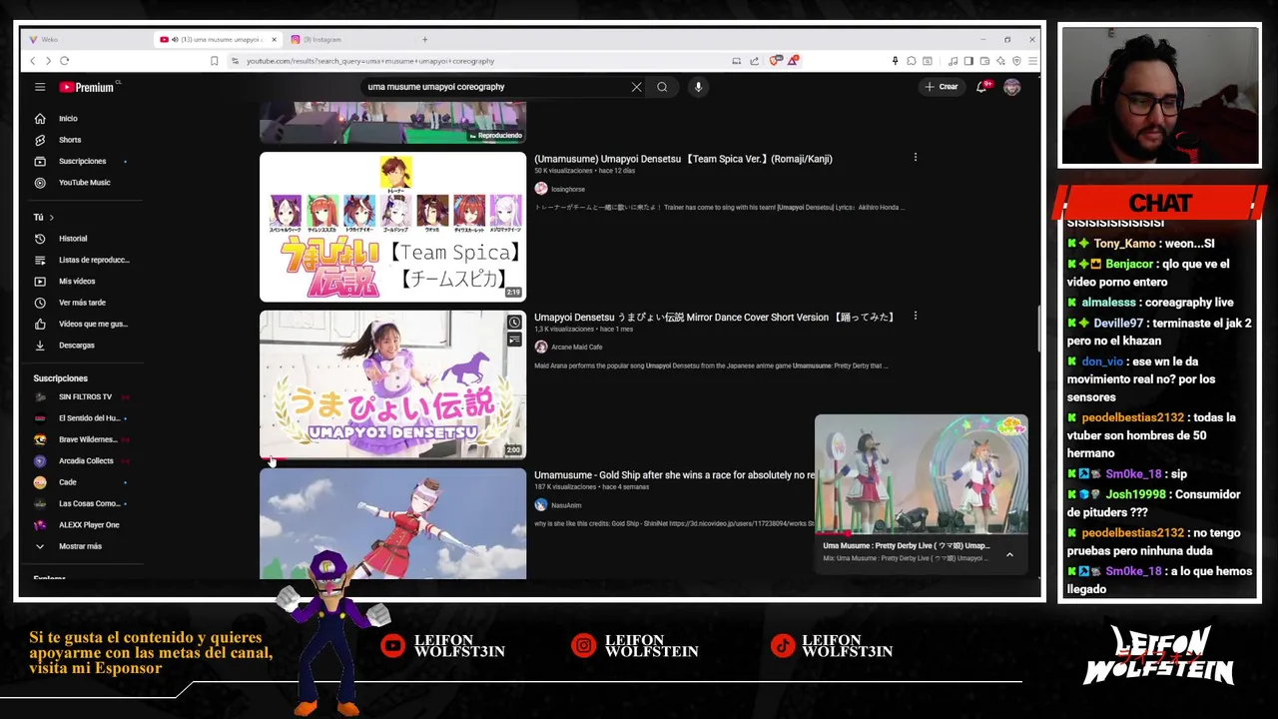Go to YouTube Premium home logo
This screenshot has height=719, width=1278.
point(87,87)
